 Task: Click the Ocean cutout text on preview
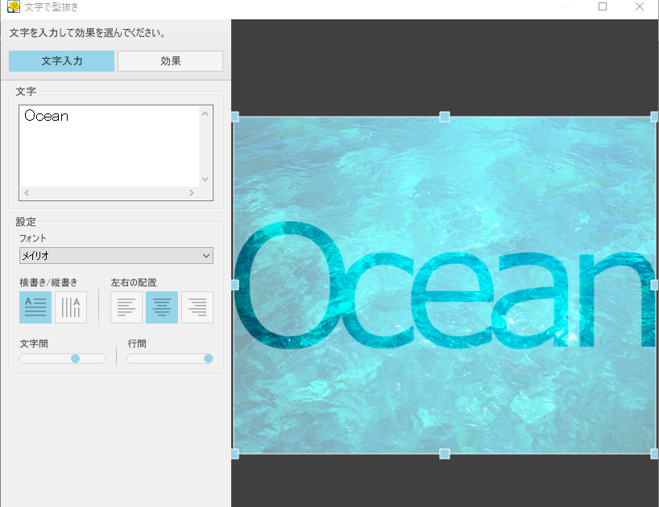pos(445,286)
